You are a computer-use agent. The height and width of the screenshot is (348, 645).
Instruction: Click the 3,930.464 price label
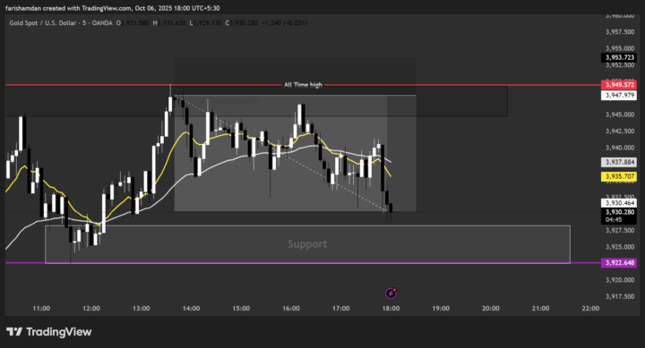[619, 203]
